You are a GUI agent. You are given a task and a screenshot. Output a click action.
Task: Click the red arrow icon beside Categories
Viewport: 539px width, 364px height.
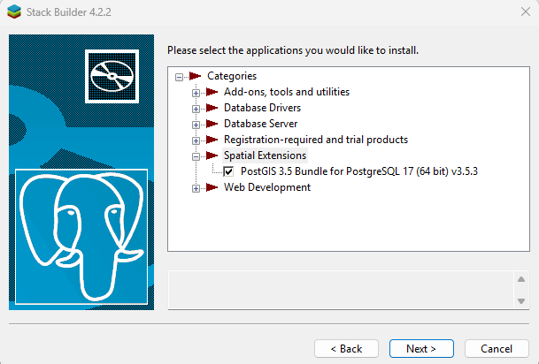click(196, 76)
